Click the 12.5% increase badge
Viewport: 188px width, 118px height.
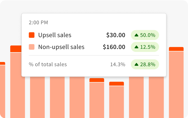click(x=145, y=47)
